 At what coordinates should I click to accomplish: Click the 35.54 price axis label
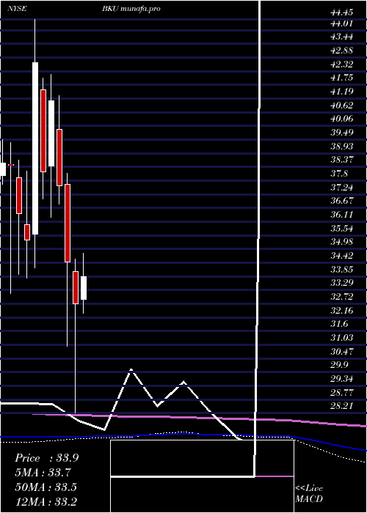342,228
